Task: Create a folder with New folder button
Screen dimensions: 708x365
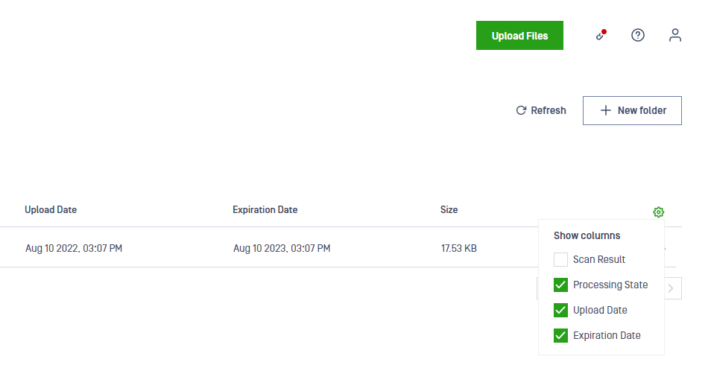Action: click(632, 110)
